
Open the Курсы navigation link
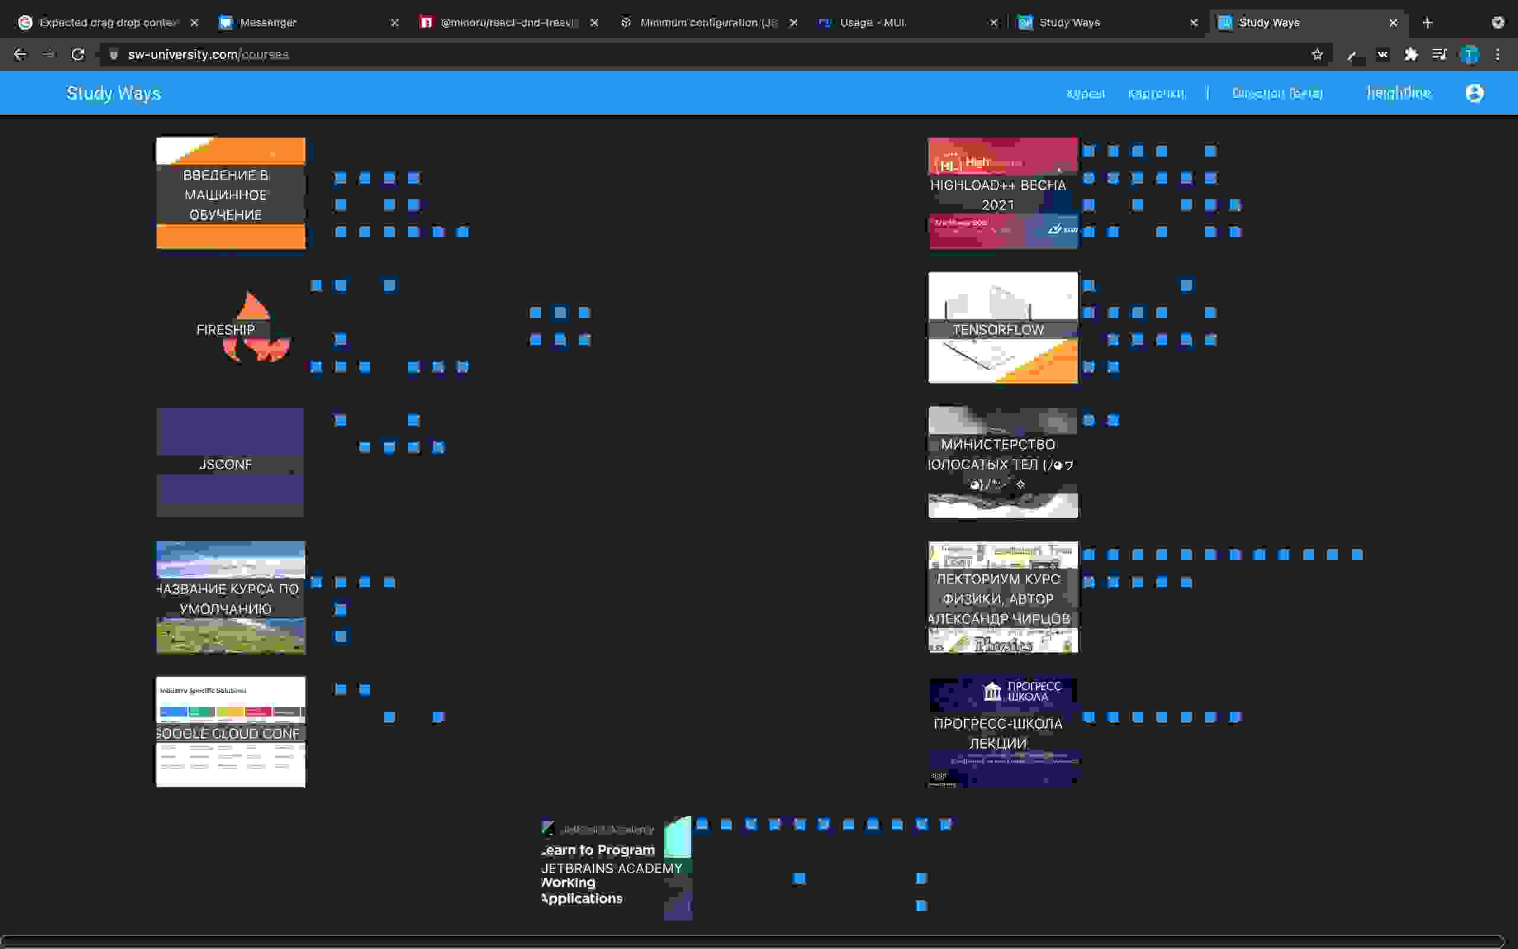tap(1085, 94)
